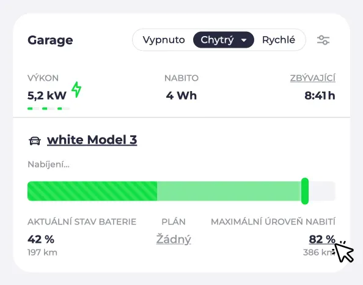Click the ZBÝVAJÍCÍ underlined label

pos(312,78)
